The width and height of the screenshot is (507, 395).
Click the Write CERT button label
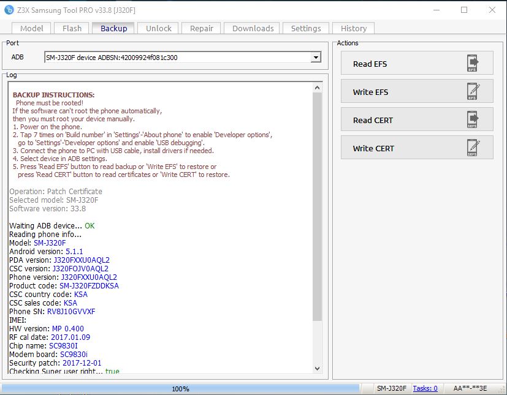coord(373,149)
